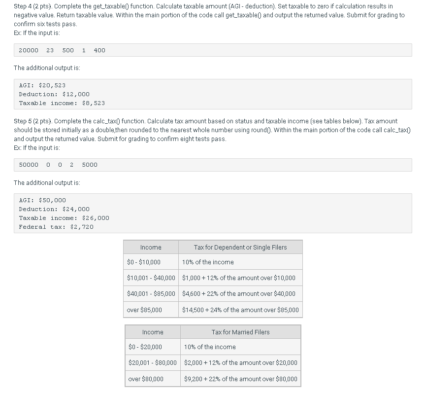Screen dimensions: 425x393
Task: Click the Step 5 input example box
Action: 213,165
